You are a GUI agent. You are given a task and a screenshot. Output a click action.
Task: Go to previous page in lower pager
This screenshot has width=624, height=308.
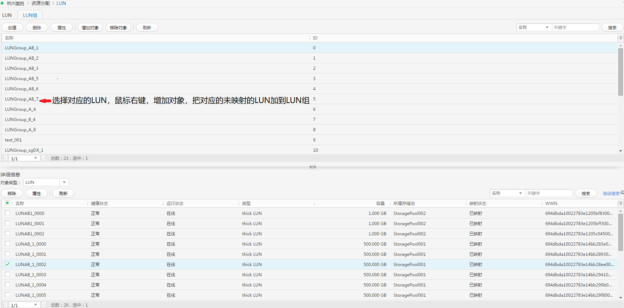[6, 305]
